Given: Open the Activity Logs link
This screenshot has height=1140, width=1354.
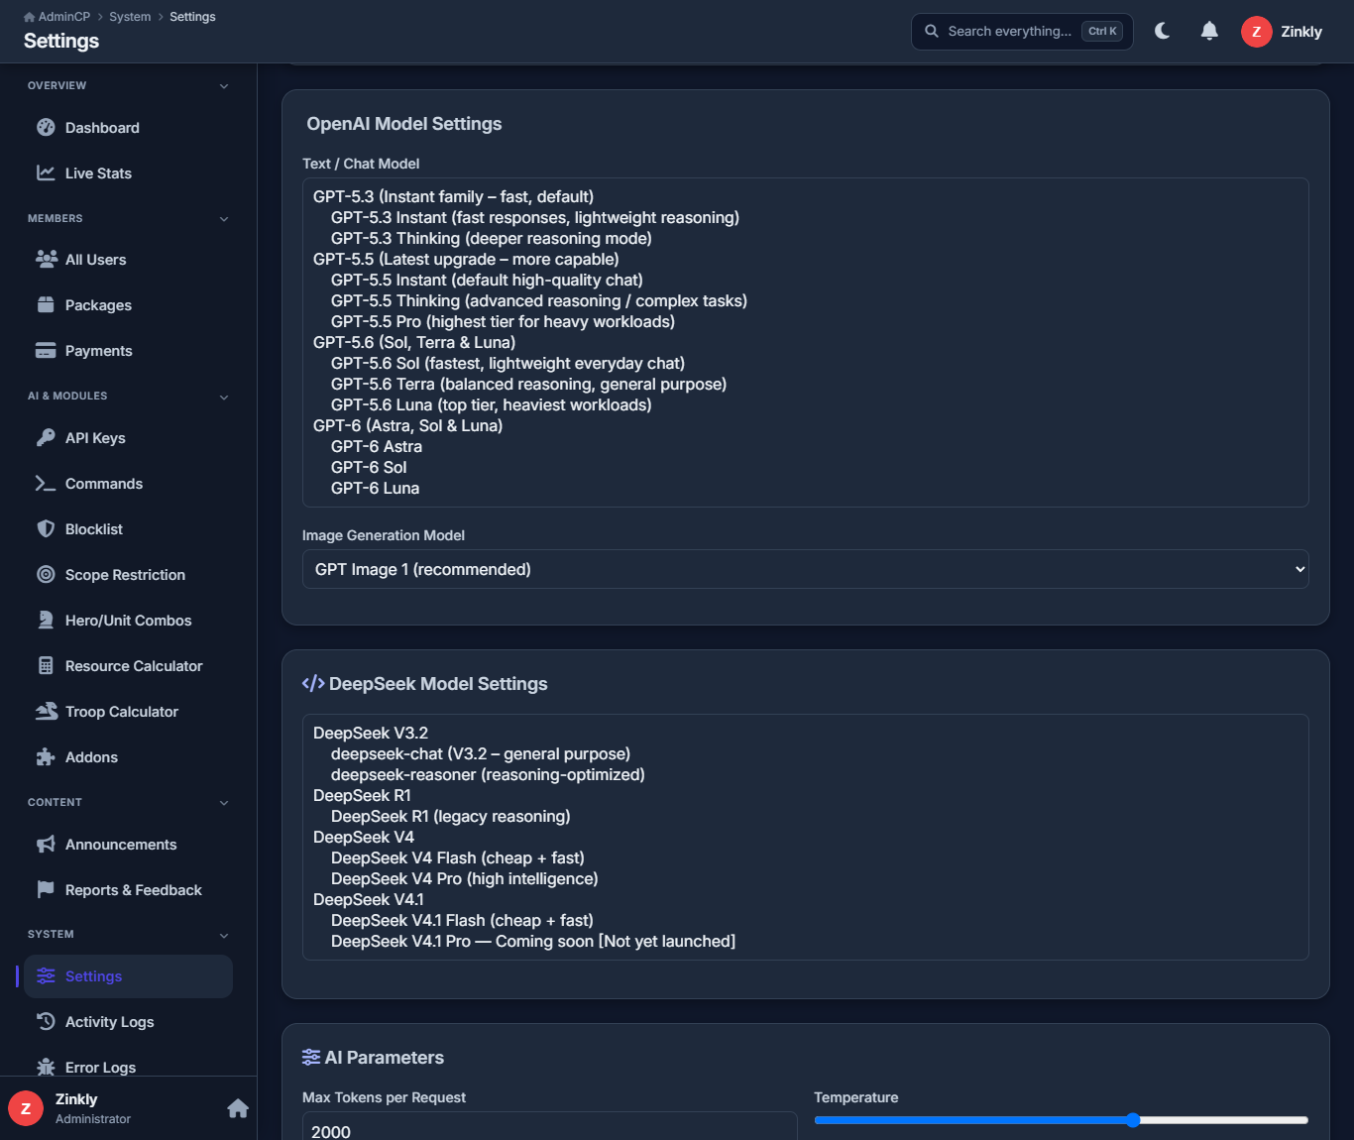Looking at the screenshot, I should 128,1021.
